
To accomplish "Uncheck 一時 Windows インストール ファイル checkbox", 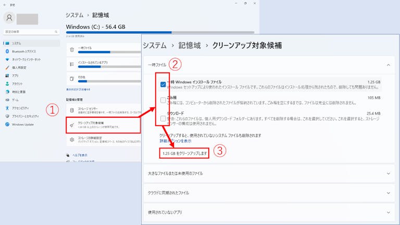I will (x=163, y=84).
